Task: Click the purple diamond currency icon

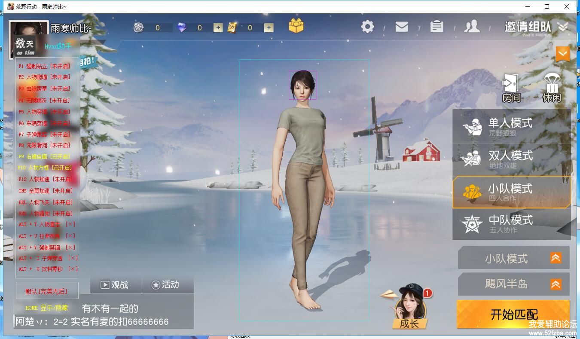Action: point(182,27)
